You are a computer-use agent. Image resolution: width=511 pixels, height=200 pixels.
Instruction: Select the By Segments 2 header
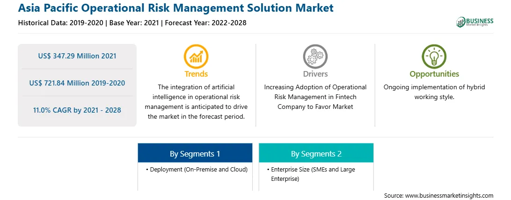coord(316,153)
